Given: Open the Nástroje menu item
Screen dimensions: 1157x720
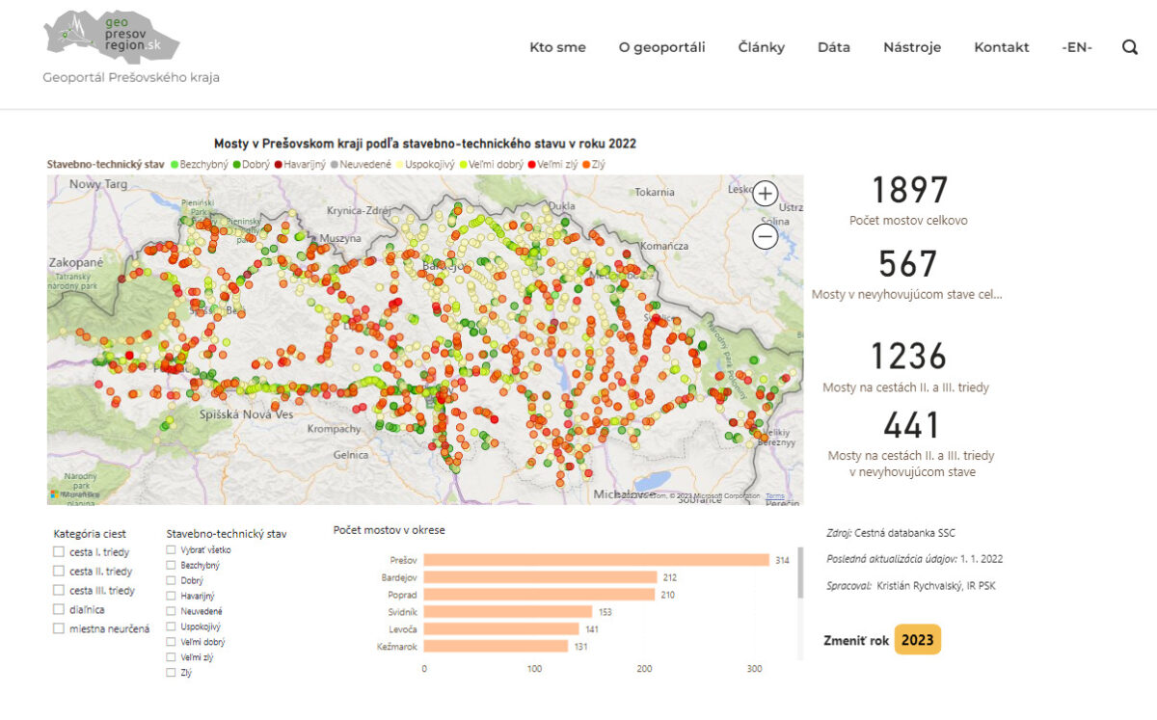Looking at the screenshot, I should tap(912, 47).
